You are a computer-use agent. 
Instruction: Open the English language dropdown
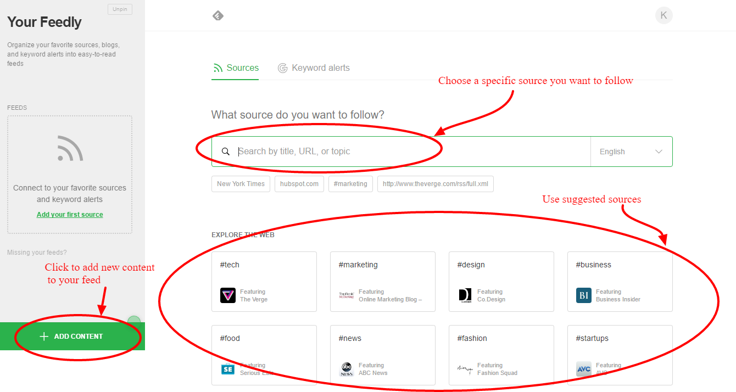pyautogui.click(x=632, y=152)
